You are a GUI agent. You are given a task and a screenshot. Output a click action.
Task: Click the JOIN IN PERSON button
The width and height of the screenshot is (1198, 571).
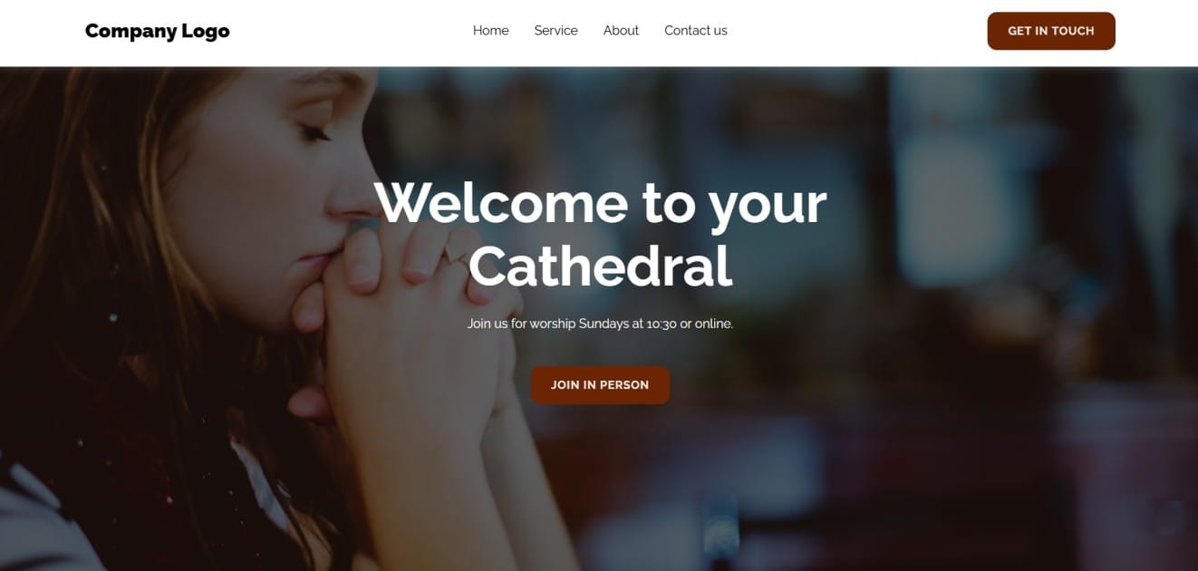click(600, 385)
